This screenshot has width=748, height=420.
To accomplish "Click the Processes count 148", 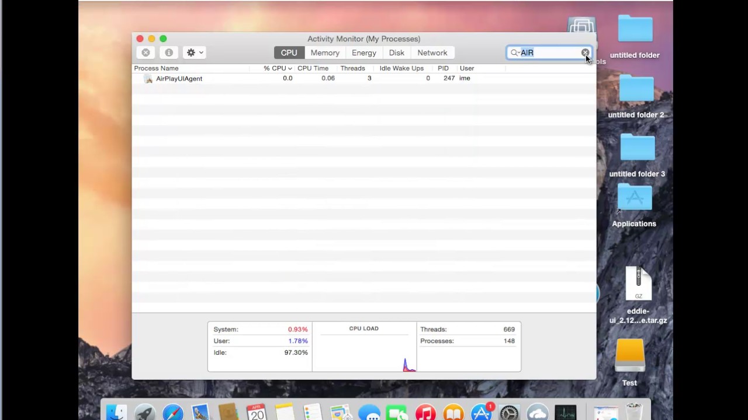I will pos(509,341).
